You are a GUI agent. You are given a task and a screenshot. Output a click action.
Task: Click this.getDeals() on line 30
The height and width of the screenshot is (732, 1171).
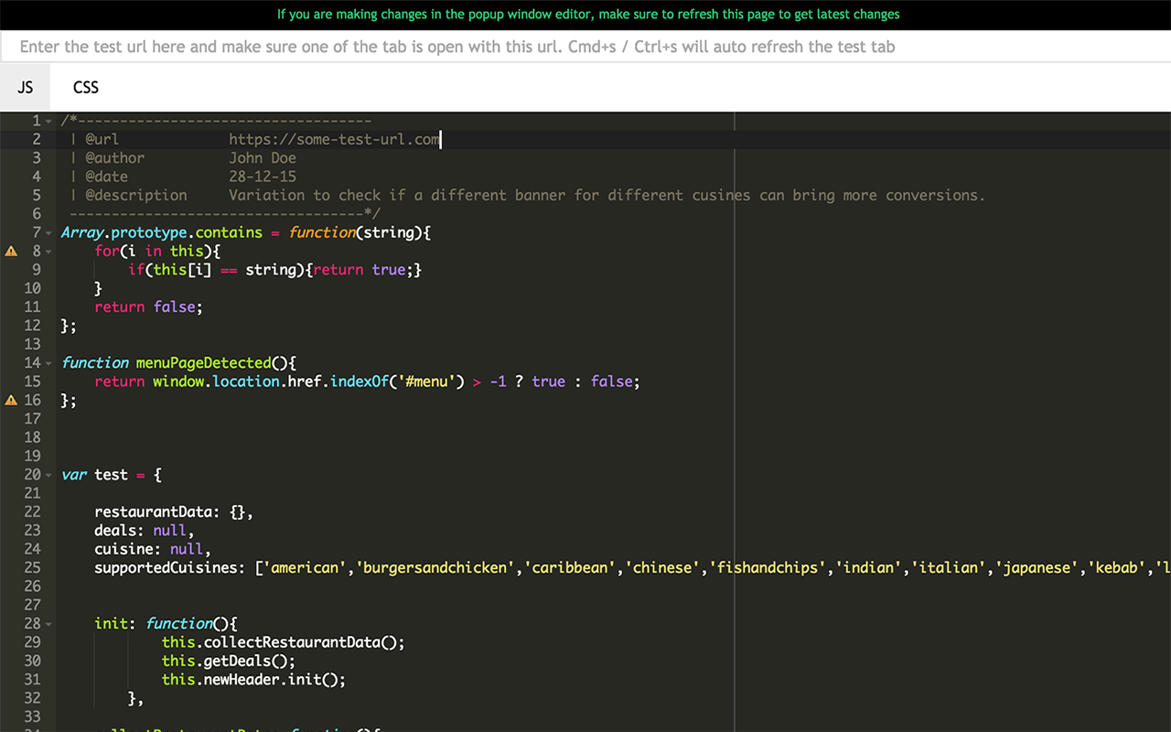coord(229,661)
